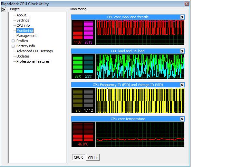Image resolution: width=232 pixels, height=167 pixels.
Task: Click the core temperature history graph
Action: 140,134
